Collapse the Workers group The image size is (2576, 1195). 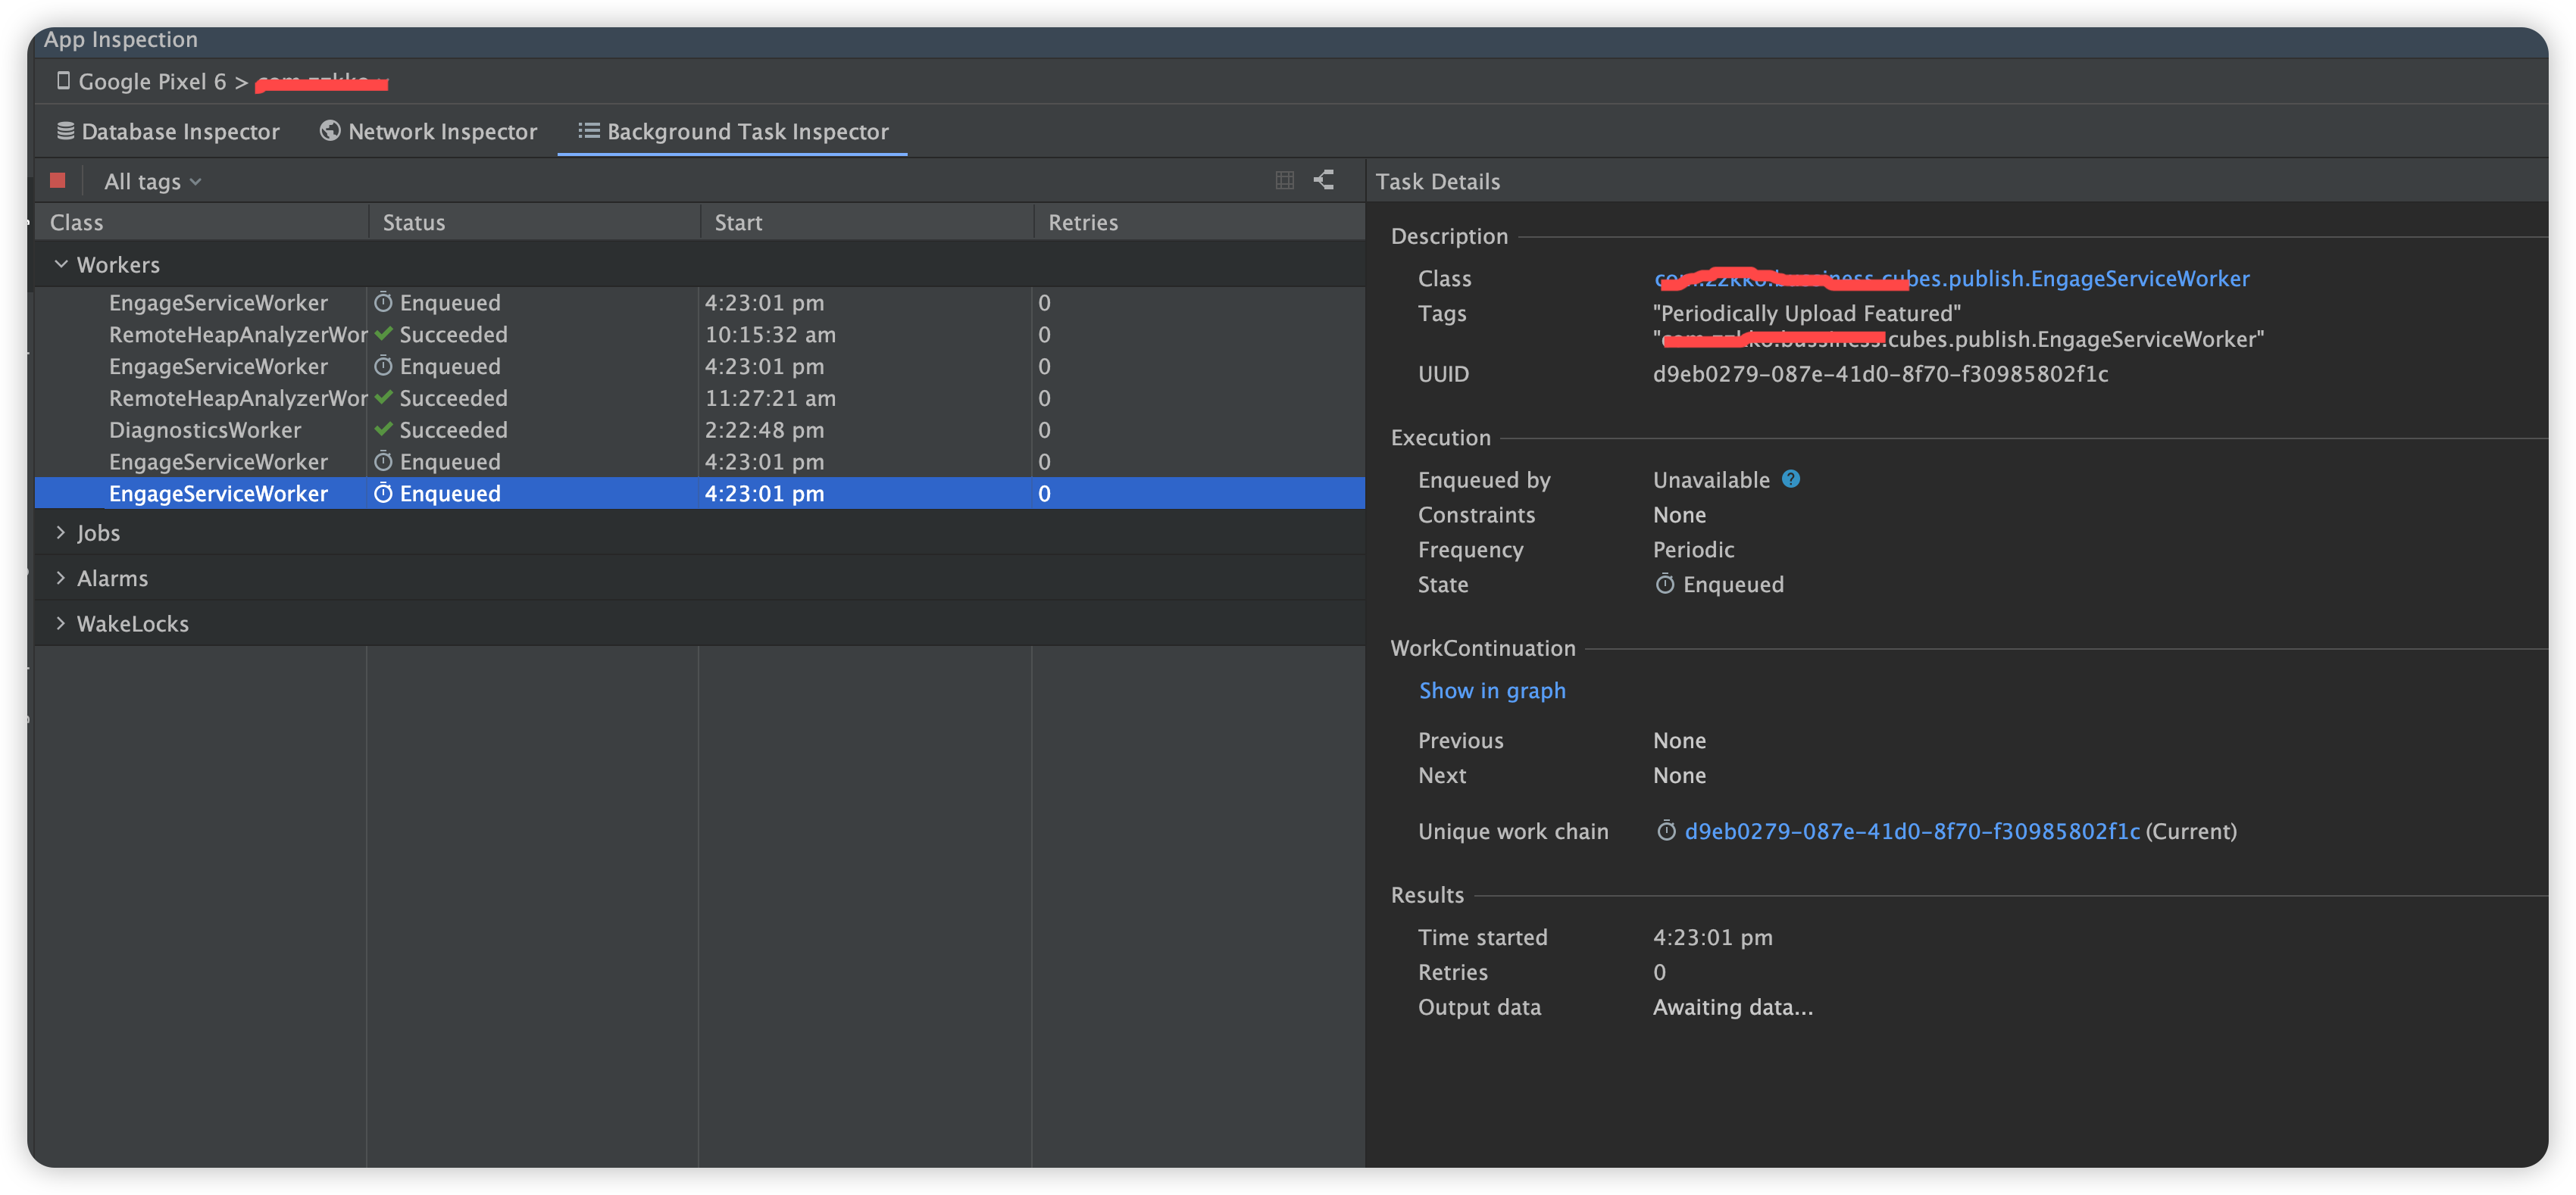(x=61, y=265)
